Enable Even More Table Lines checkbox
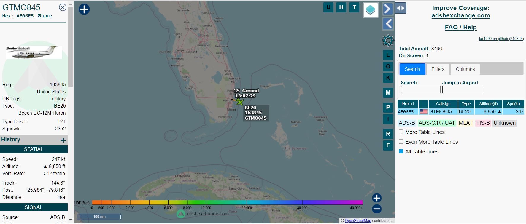This screenshot has height=224, width=526. click(401, 142)
